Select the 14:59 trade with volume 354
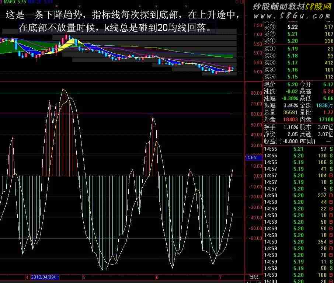The image size is (334, 283). [299, 242]
